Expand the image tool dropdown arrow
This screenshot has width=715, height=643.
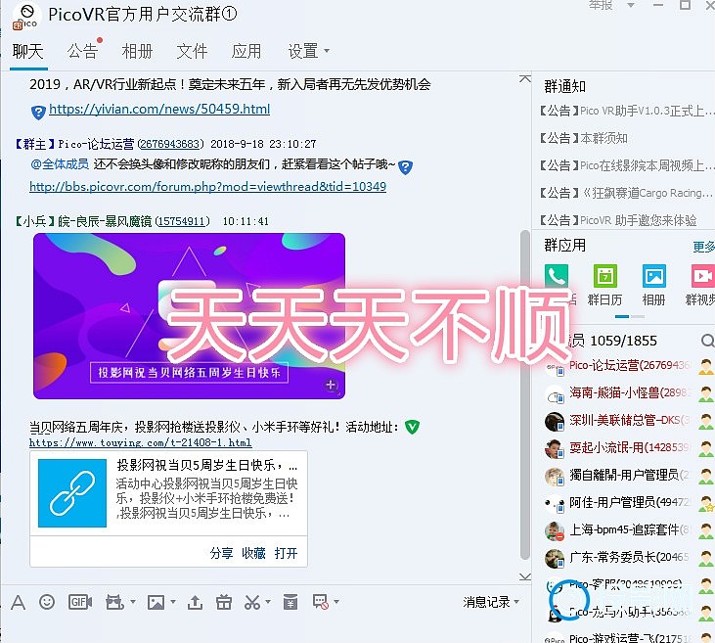pos(173,602)
